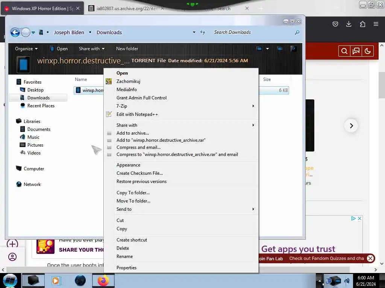
Task: Expand Share with submenu in context menu
Action: tap(181, 125)
